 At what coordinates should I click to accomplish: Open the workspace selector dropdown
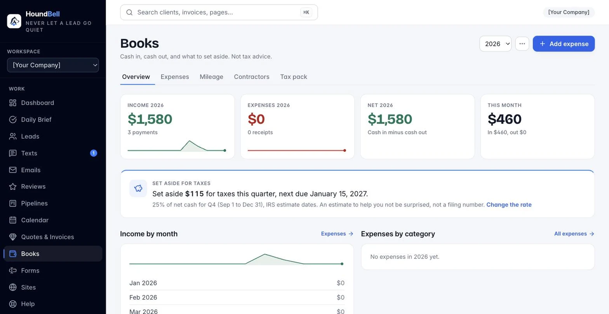(53, 65)
